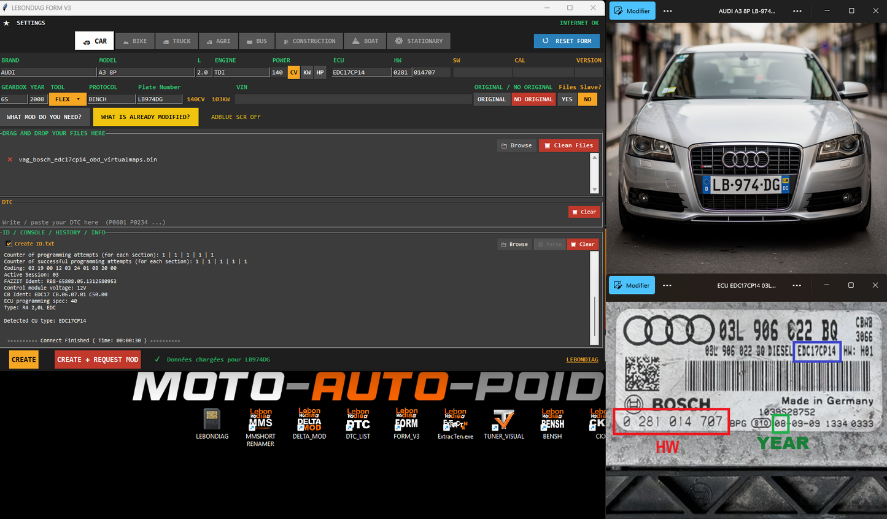Select the CAR vehicle tab
Image resolution: width=887 pixels, height=519 pixels.
tap(94, 41)
